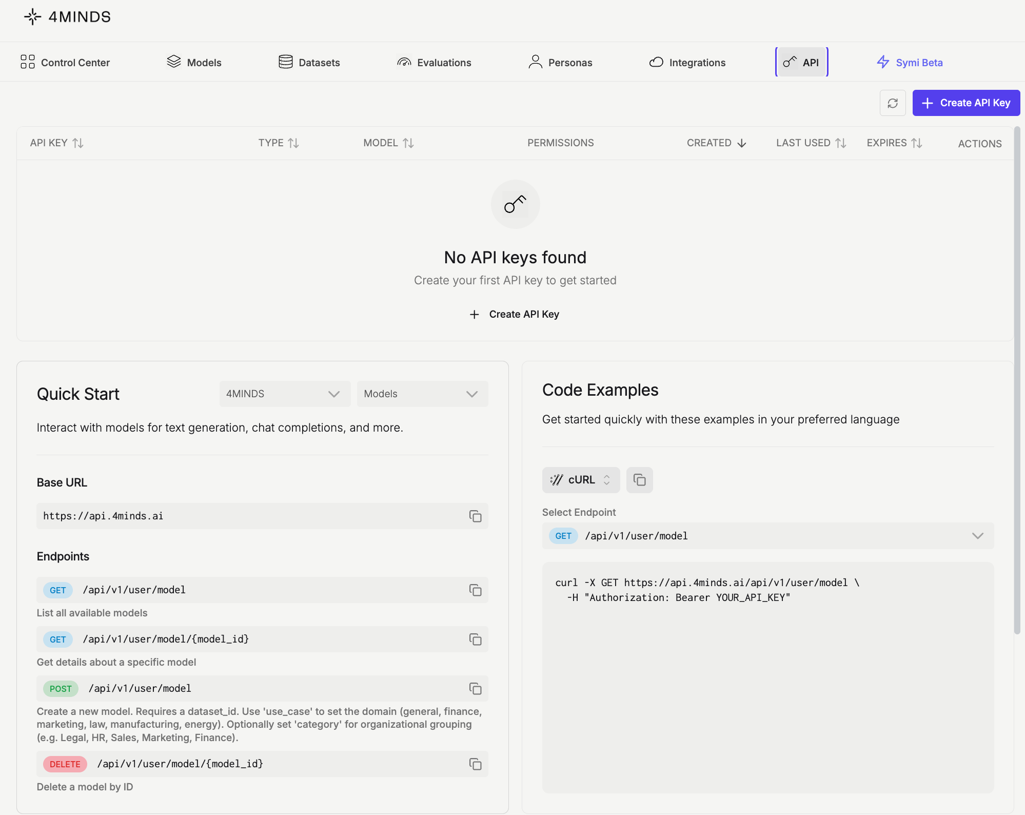Sort by CREATED column arrow
This screenshot has width=1025, height=815.
pos(742,143)
